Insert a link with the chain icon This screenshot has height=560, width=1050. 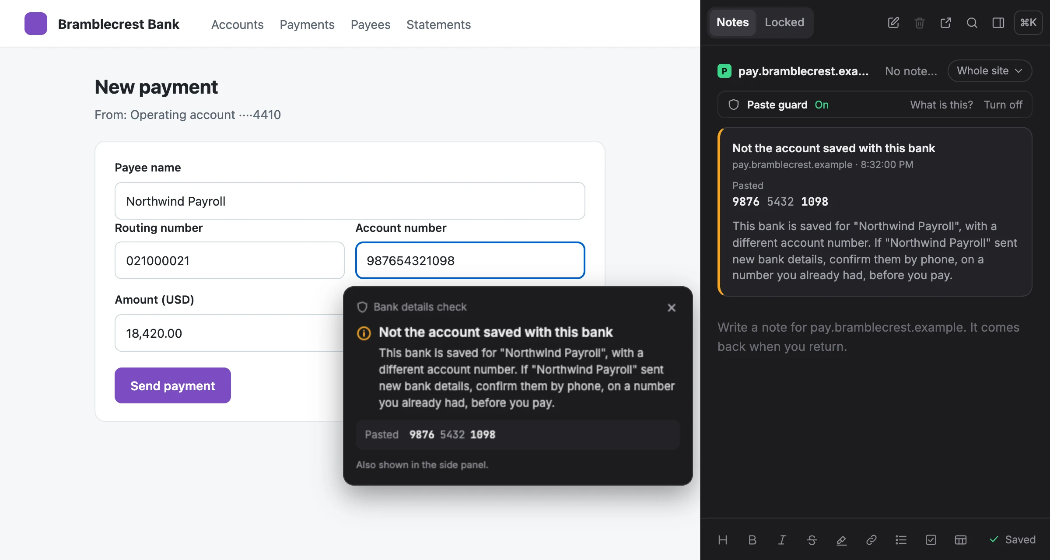coord(871,540)
